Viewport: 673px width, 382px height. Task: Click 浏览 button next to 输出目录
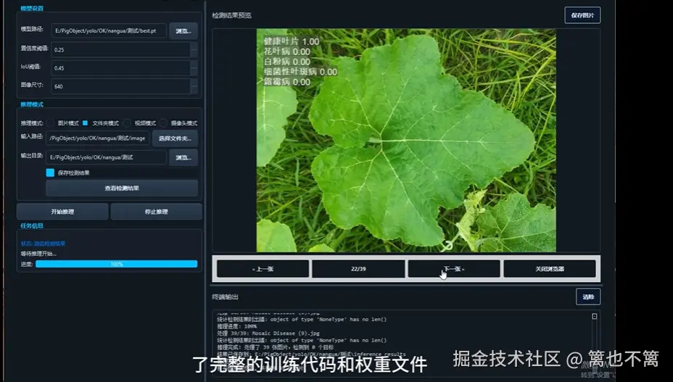point(183,157)
